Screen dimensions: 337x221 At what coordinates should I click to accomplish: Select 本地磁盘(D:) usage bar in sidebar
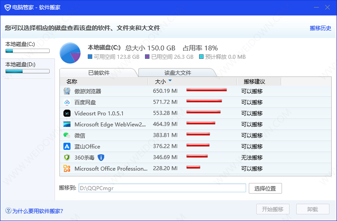(27, 71)
